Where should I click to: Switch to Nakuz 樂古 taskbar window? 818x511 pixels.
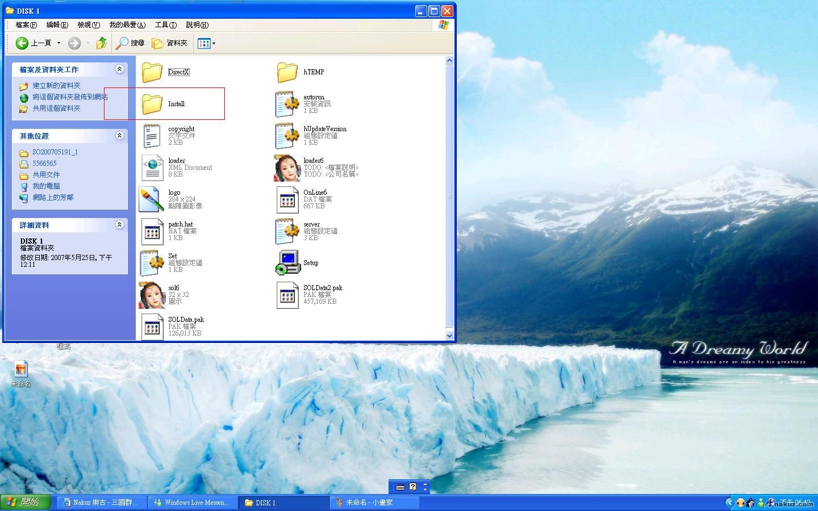(102, 502)
